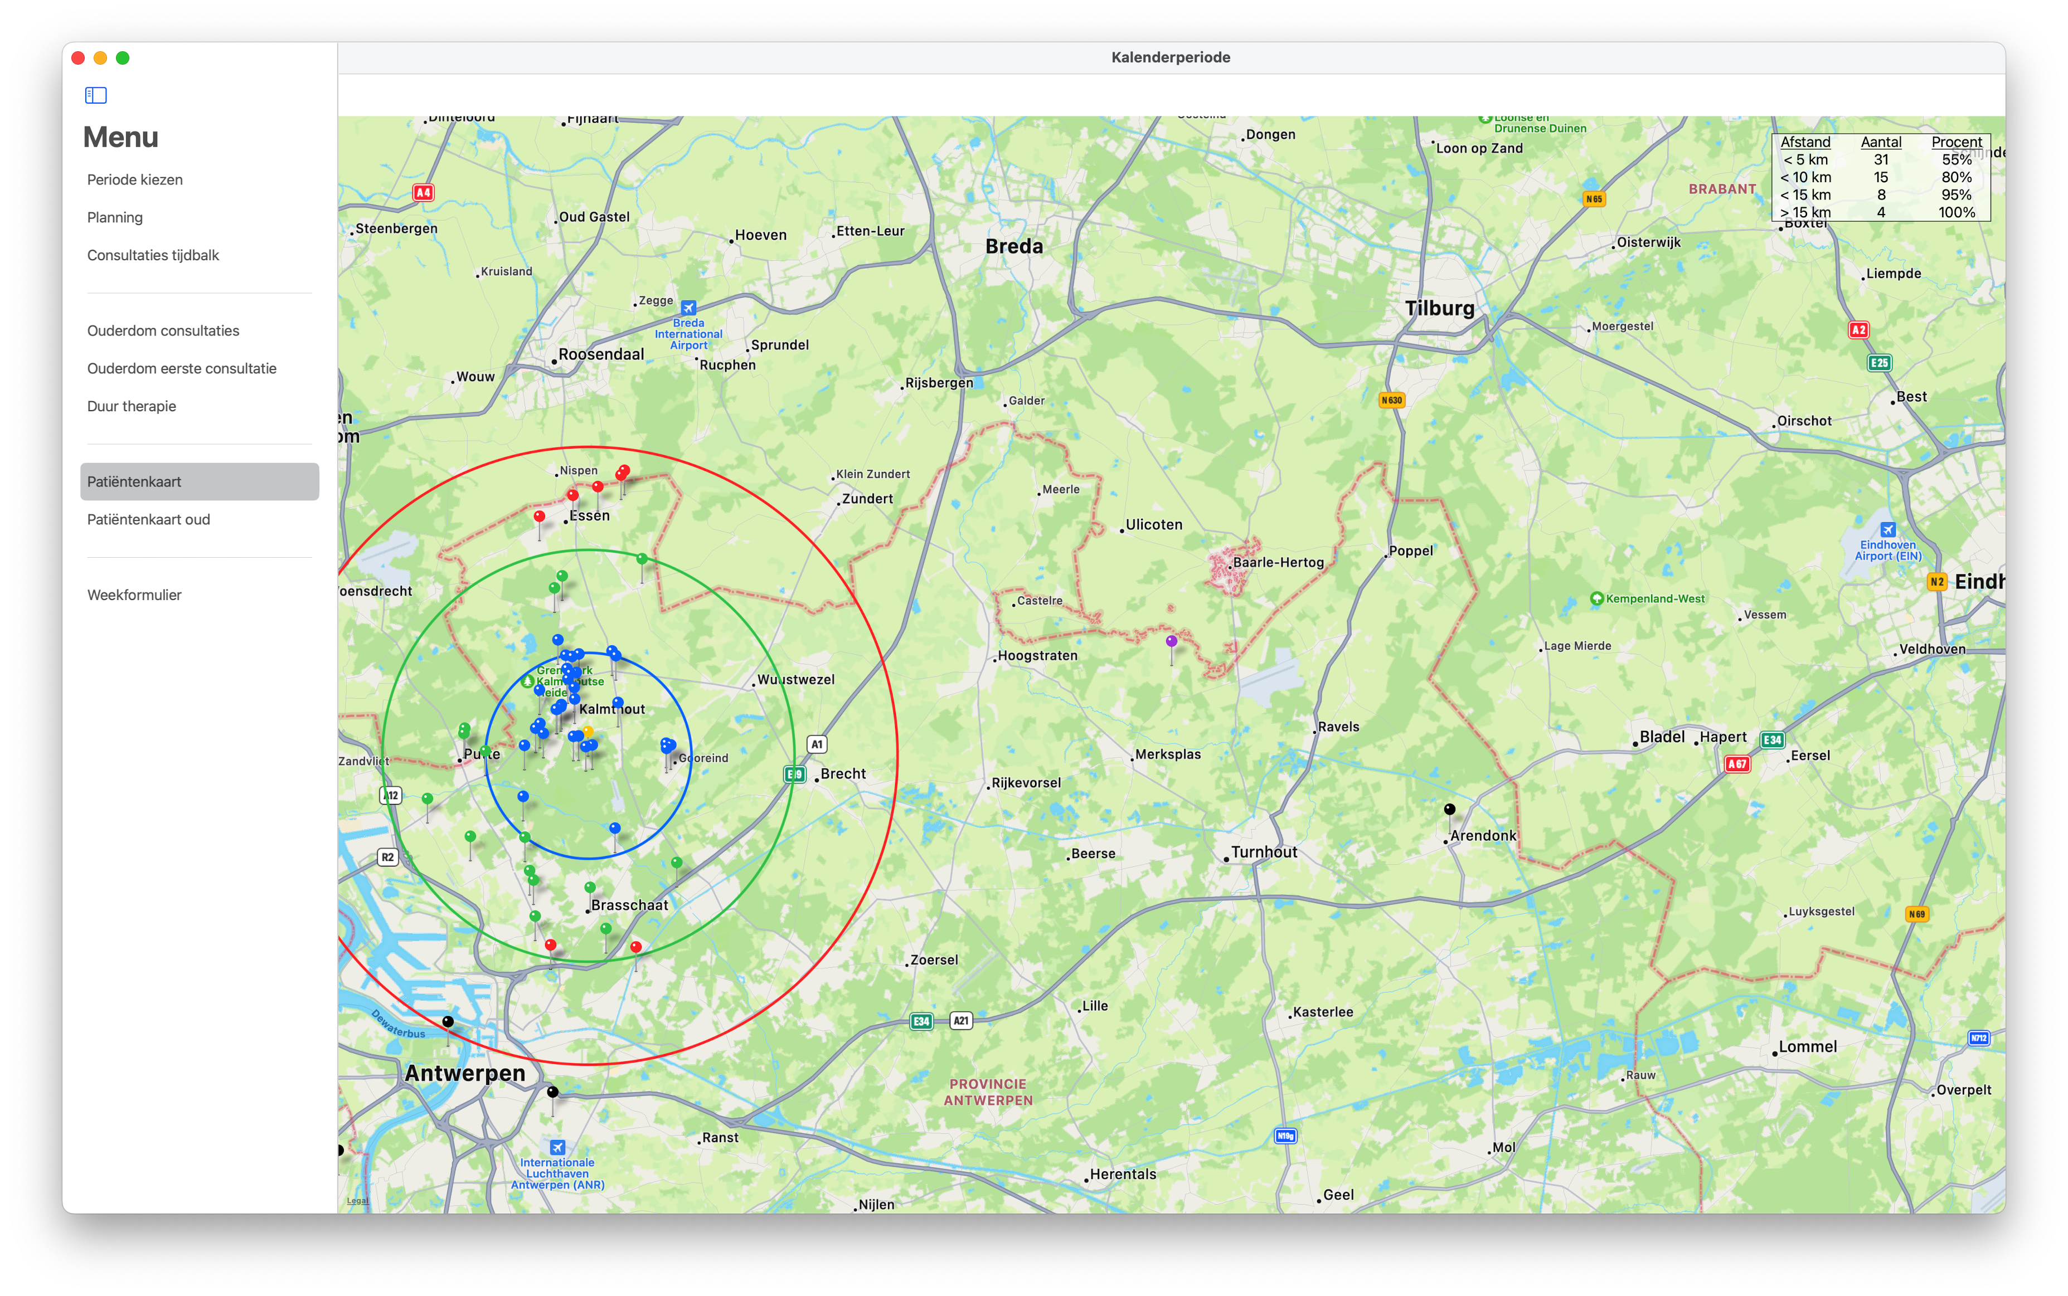
Task: Click the Eindhoven Airport map icon
Action: (1889, 529)
